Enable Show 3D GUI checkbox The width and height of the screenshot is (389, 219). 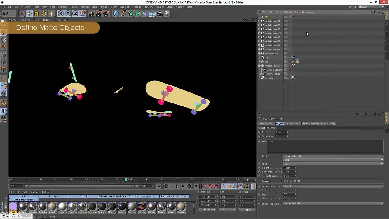(x=285, y=181)
